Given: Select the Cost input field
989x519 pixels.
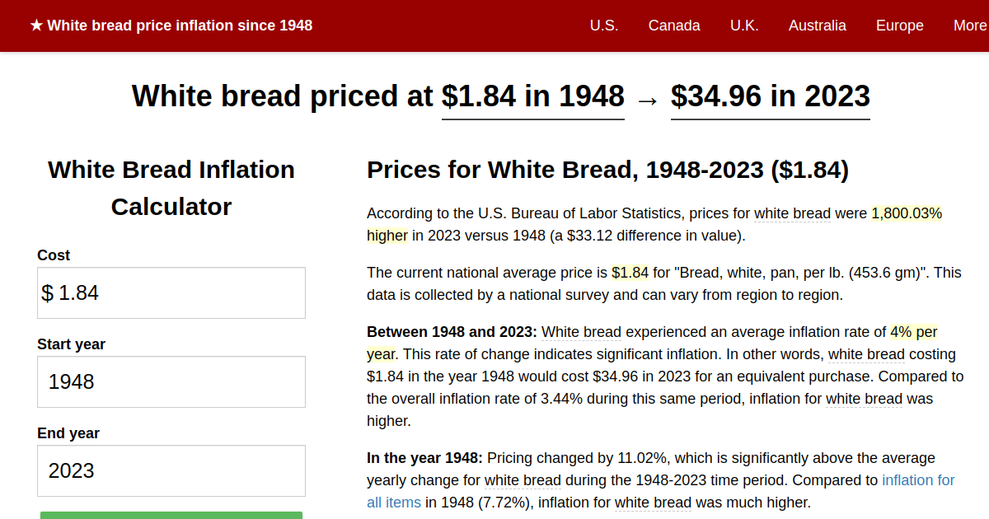Looking at the screenshot, I should tap(171, 292).
